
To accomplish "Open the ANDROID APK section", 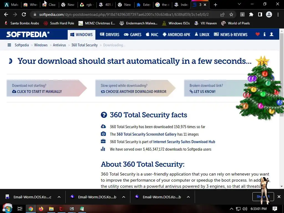I will click(x=176, y=35).
